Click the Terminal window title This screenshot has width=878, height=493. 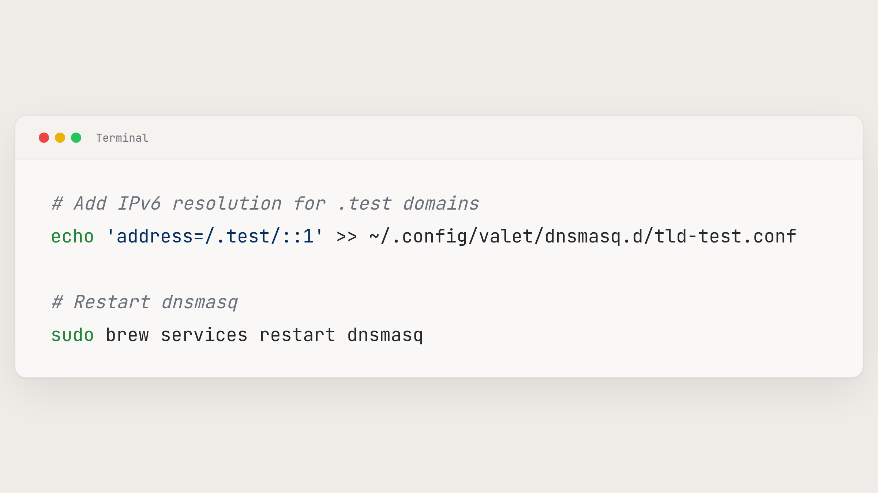tap(122, 138)
